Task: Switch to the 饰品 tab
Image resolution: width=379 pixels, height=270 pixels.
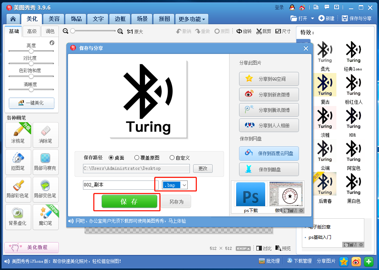Action: tap(76, 19)
